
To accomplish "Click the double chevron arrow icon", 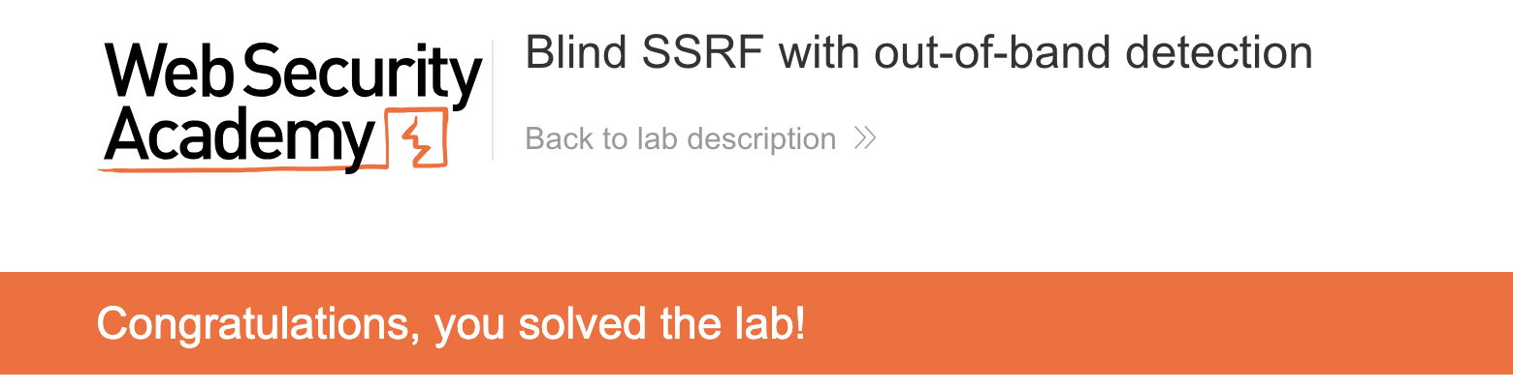I will pyautogui.click(x=864, y=139).
